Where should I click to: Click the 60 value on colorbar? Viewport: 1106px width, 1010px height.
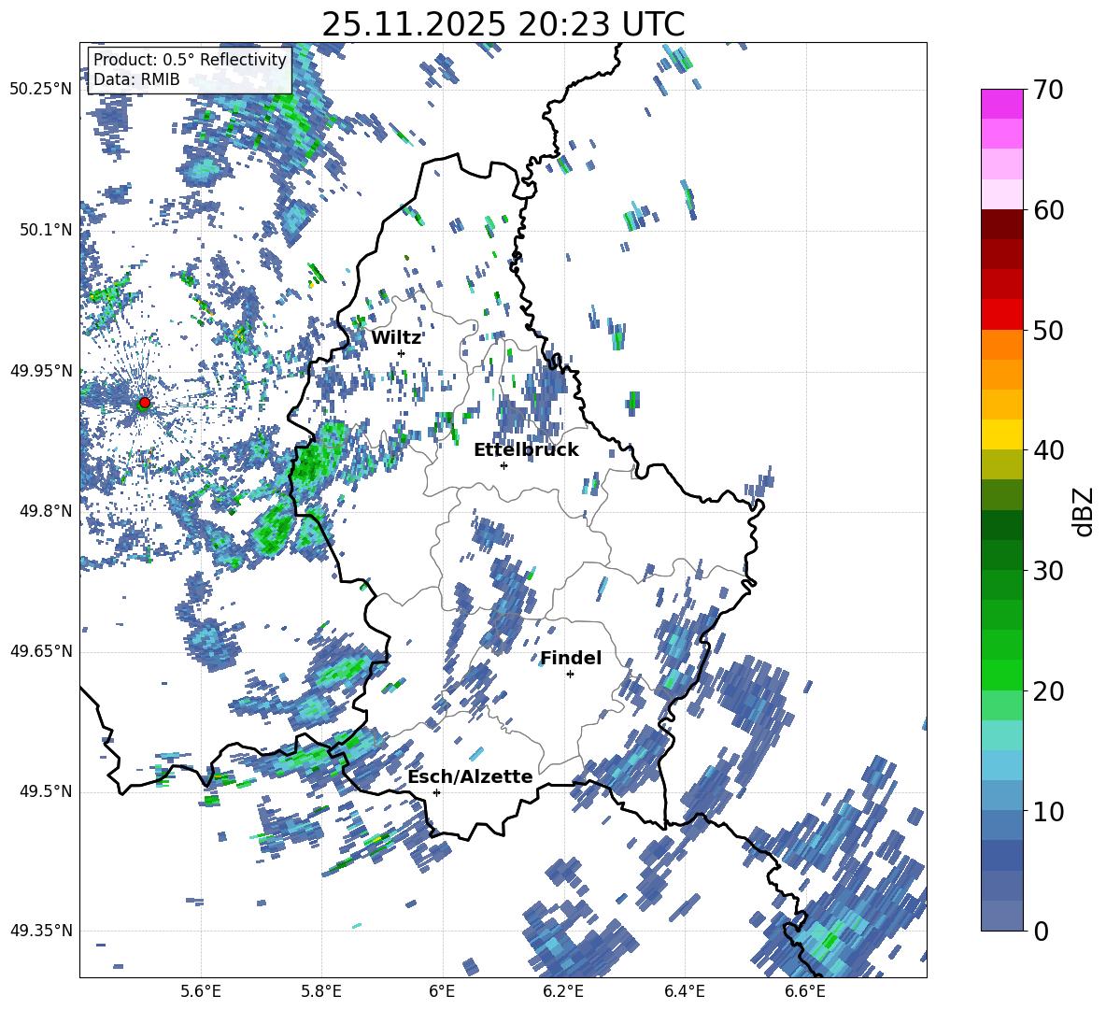[x=1048, y=210]
